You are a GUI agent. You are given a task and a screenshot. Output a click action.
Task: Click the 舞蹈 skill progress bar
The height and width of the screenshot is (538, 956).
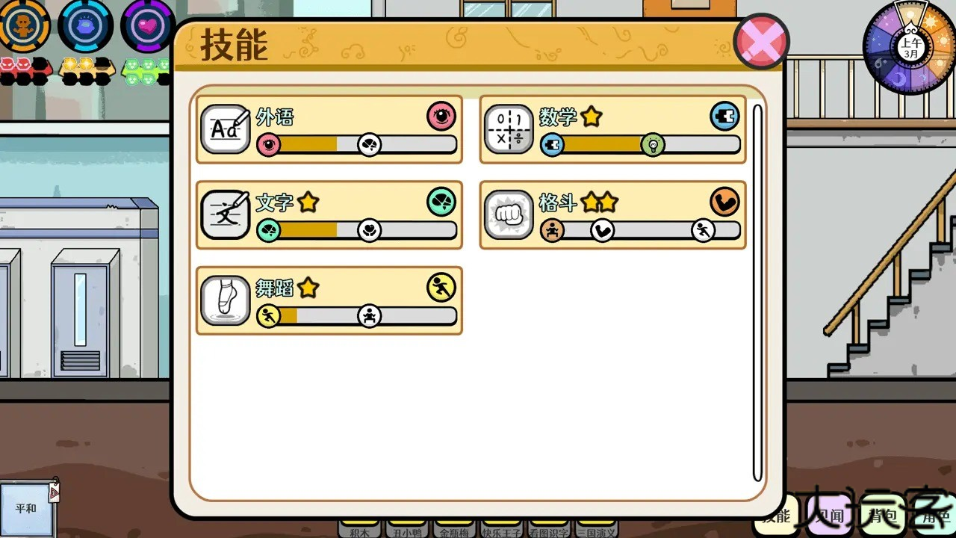[357, 315]
